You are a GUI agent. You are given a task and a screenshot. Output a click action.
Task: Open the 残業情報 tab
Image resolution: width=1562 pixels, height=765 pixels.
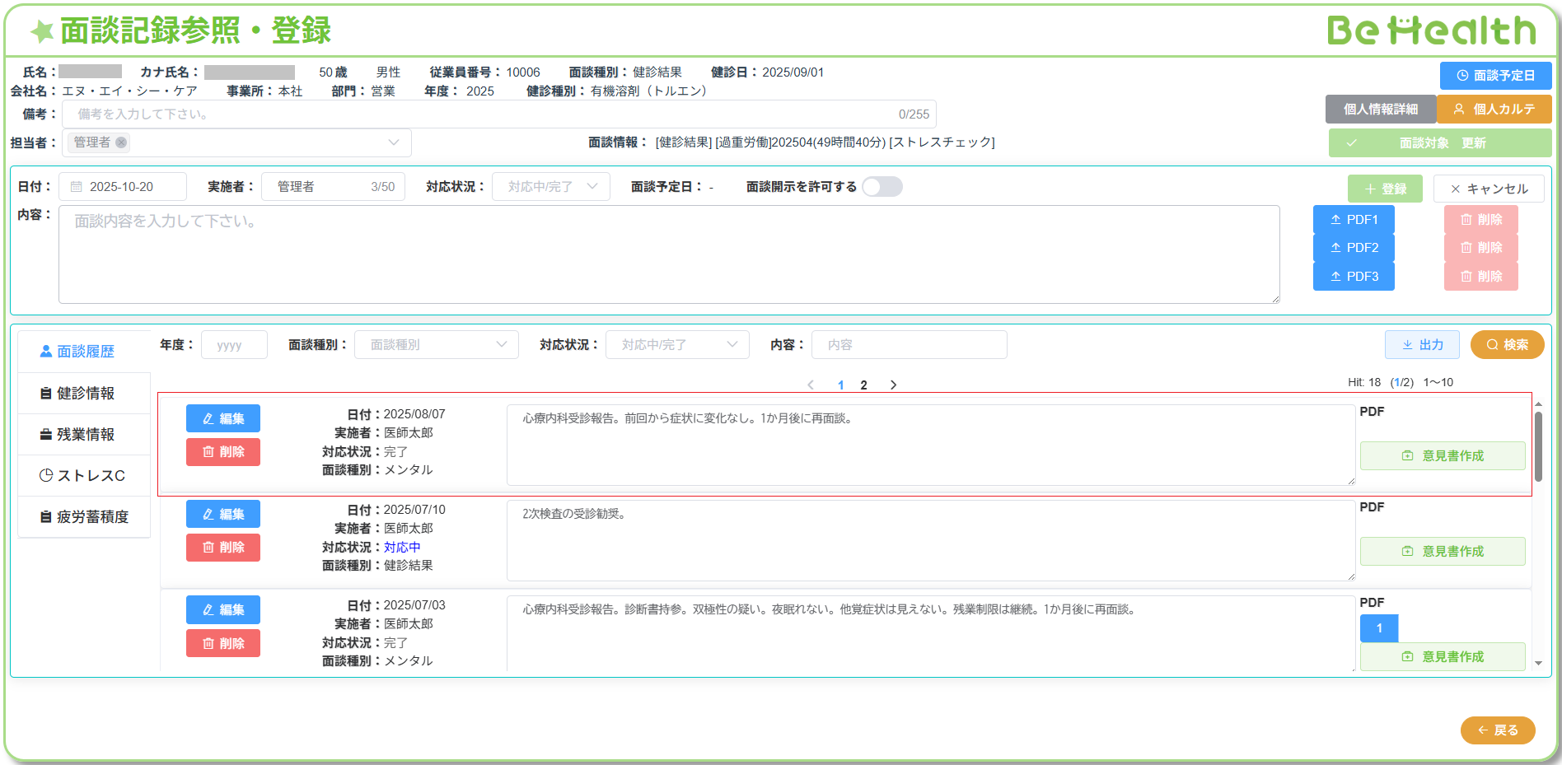coord(85,435)
